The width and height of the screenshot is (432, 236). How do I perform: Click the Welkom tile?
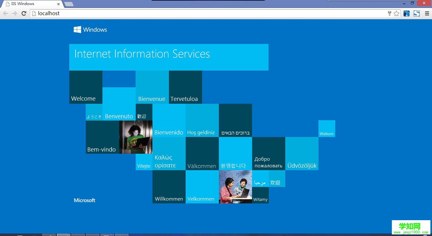327,128
